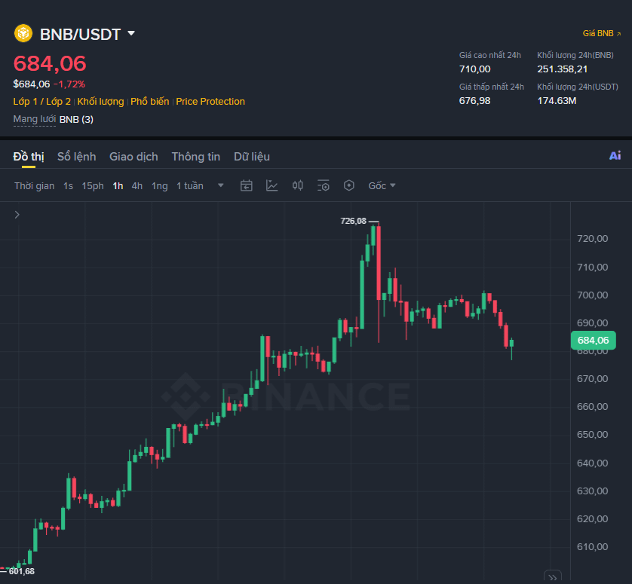This screenshot has width=632, height=584.
Task: Click the 24h low value 676,98
Action: pos(475,101)
